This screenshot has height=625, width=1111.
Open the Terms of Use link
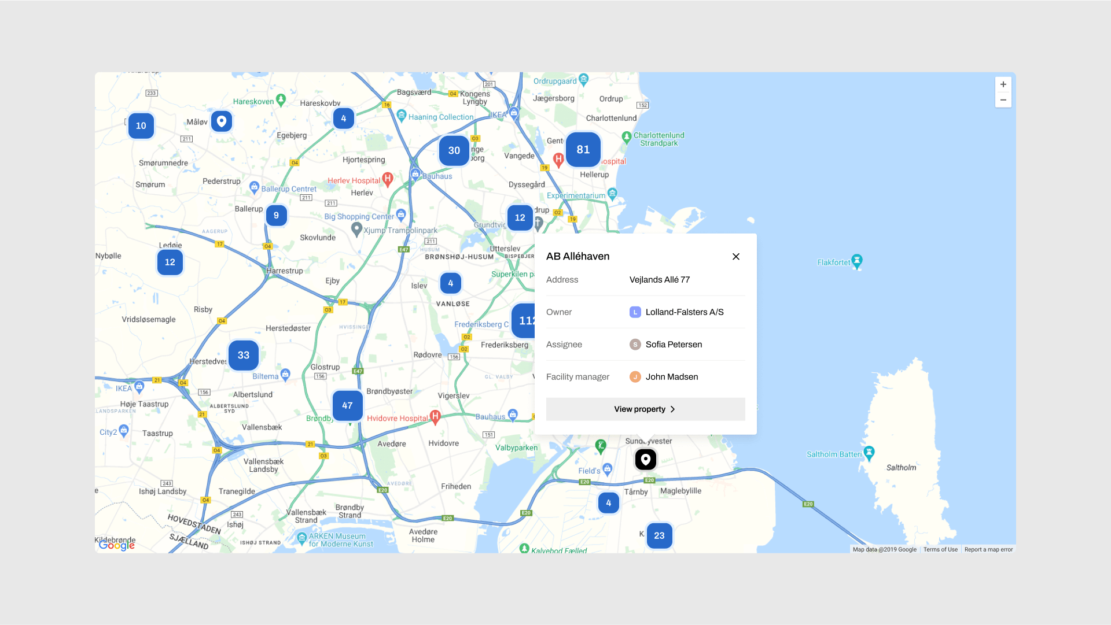point(940,549)
